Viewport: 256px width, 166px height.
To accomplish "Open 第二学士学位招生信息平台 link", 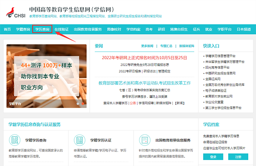I will pyautogui.click(x=223, y=108).
